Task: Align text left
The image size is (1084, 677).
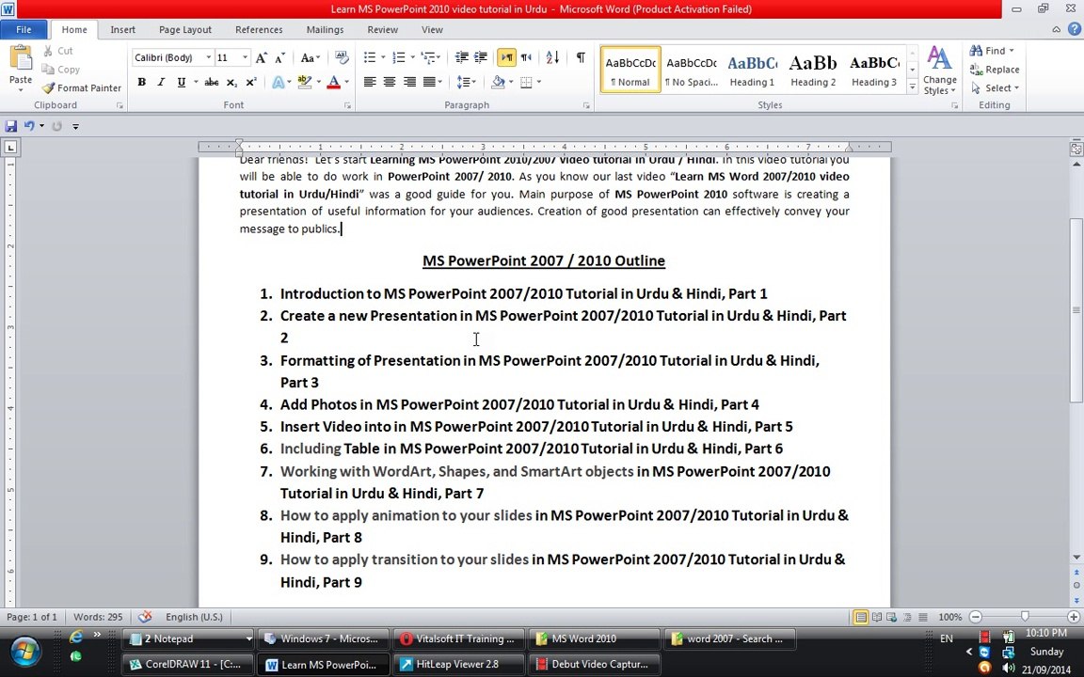Action: [x=370, y=82]
